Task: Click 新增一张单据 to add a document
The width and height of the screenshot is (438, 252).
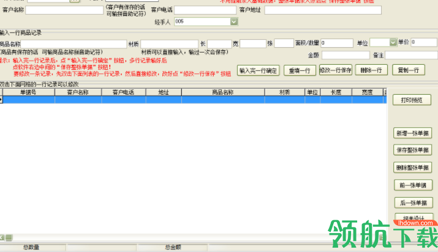Action: pos(413,133)
